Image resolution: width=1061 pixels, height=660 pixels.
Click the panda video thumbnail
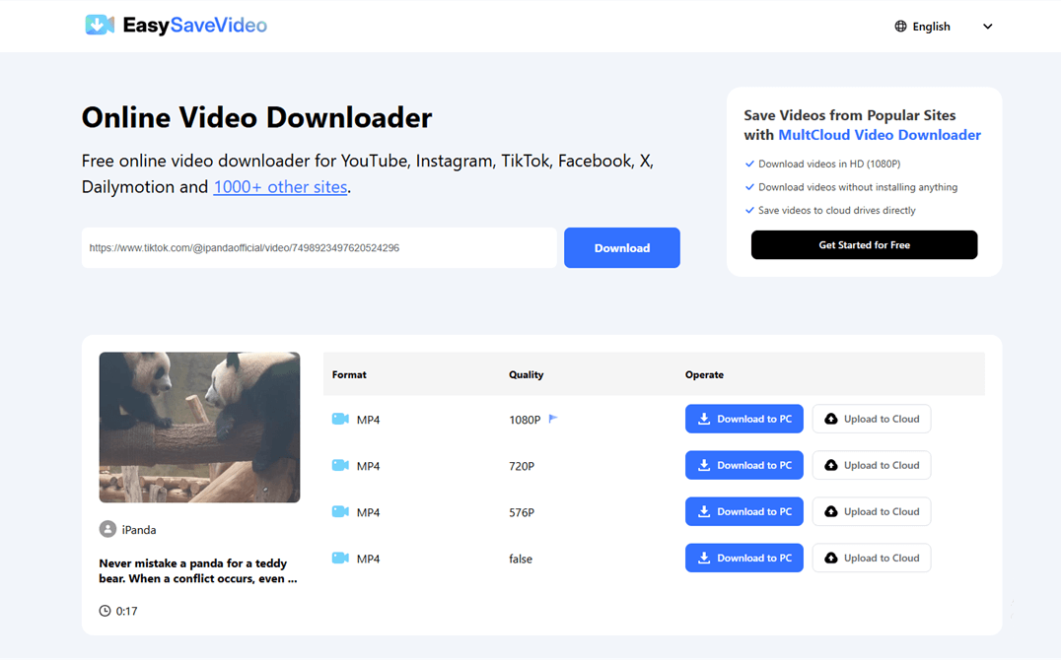pos(199,427)
